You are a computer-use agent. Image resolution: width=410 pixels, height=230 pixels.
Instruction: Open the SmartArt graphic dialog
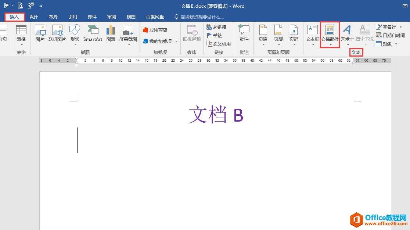(93, 33)
